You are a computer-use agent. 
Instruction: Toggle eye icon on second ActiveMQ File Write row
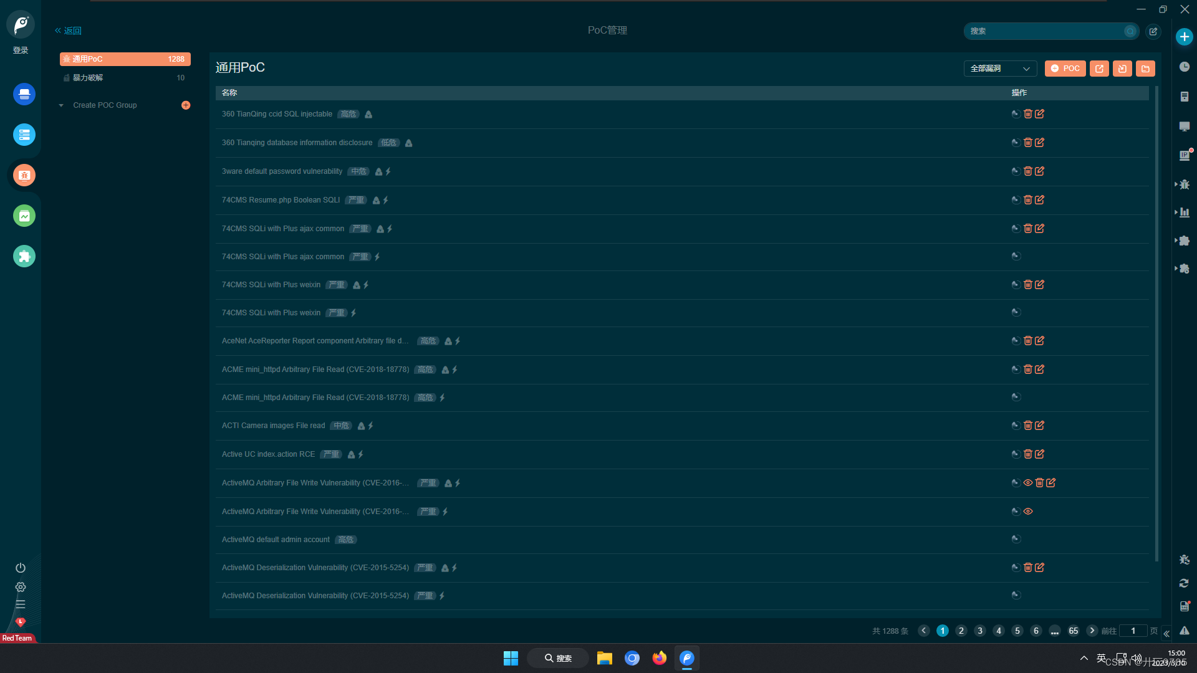[x=1028, y=512]
